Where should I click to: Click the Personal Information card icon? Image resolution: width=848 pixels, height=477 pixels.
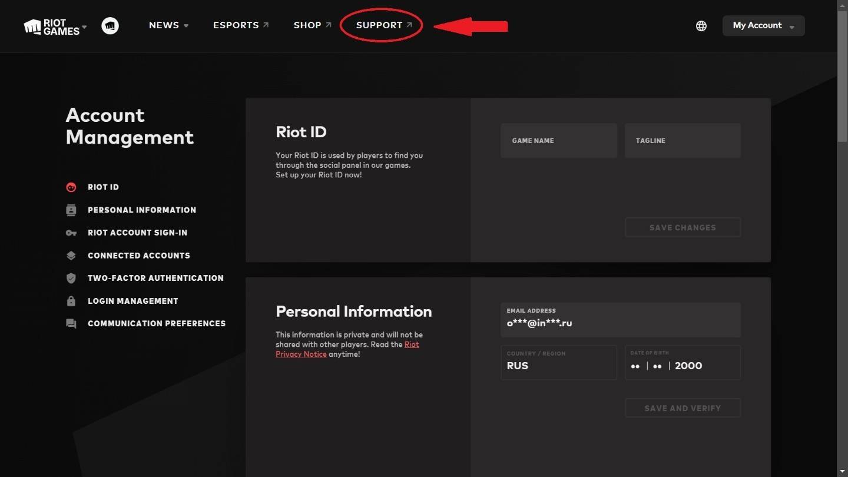[71, 210]
